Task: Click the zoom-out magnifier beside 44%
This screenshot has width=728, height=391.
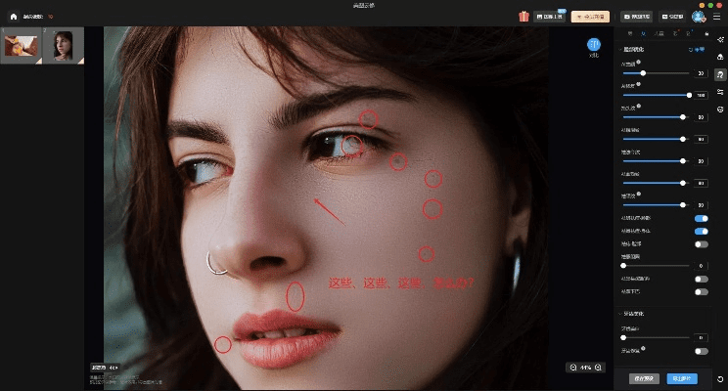Action: point(572,368)
